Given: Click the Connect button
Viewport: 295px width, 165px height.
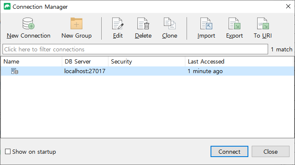Looking at the screenshot, I should 229,152.
